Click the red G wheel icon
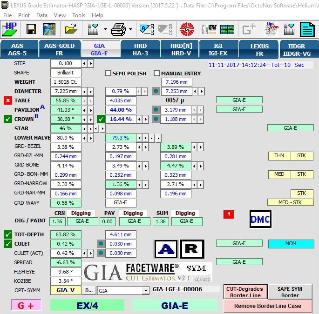319x314 pixels. [x=187, y=29]
